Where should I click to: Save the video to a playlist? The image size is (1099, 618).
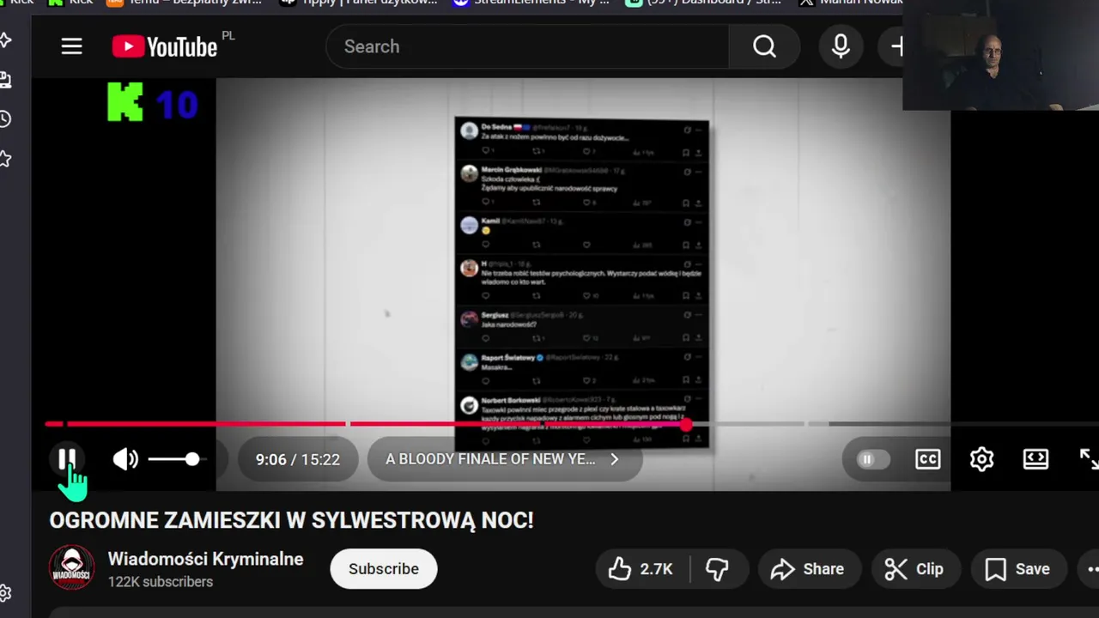[x=1017, y=569]
